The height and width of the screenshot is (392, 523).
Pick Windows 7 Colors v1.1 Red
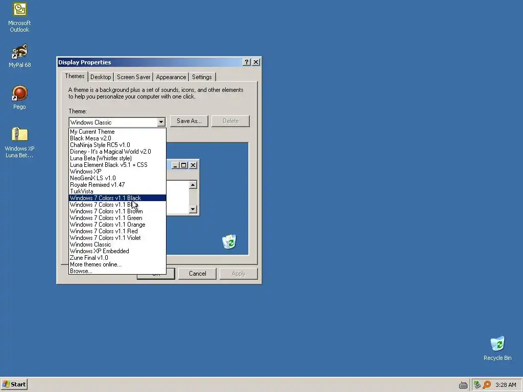pos(117,231)
